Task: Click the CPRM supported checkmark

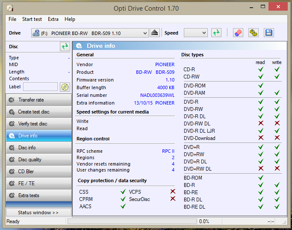Action: [x=123, y=199]
